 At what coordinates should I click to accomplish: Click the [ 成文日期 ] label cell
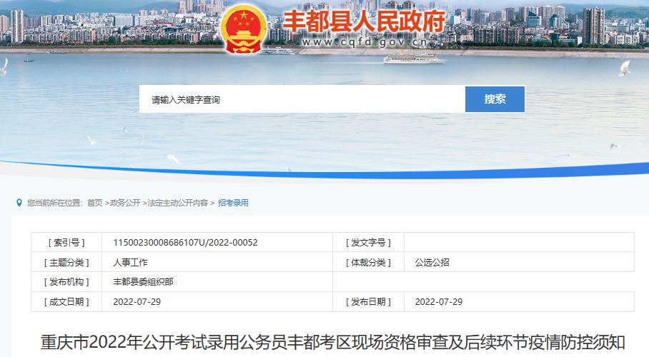[66, 301]
